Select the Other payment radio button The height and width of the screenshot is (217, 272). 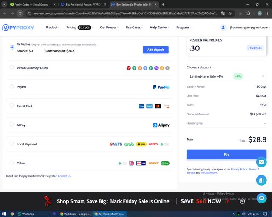pos(11,162)
